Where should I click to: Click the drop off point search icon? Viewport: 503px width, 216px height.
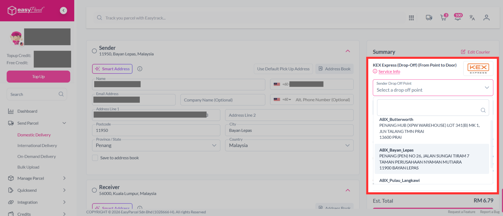click(x=483, y=110)
